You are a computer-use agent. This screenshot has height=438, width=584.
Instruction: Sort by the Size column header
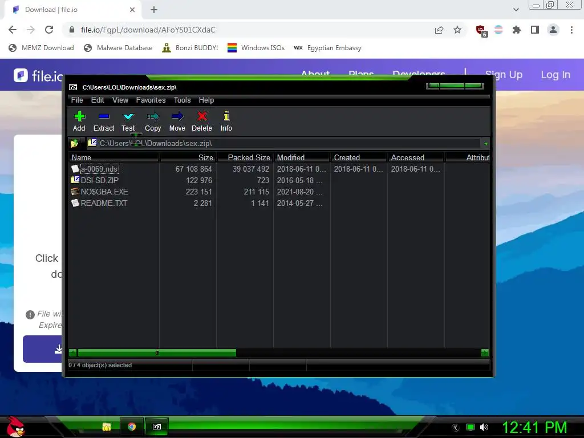(188, 157)
